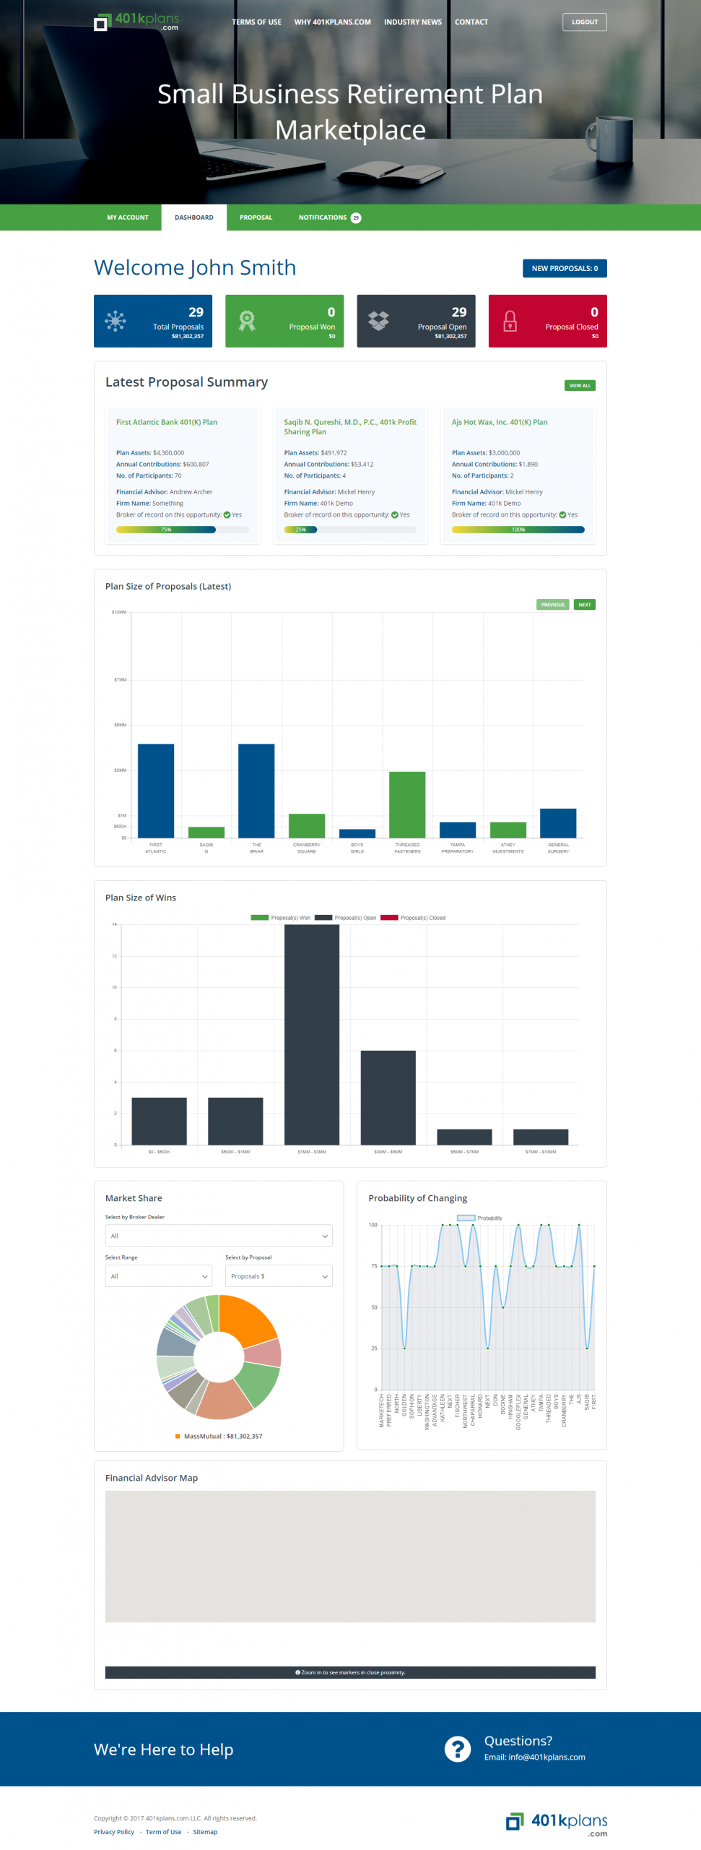Click the 100% progress bar on Ajs Hot Wax card
701x1850 pixels.
518,530
